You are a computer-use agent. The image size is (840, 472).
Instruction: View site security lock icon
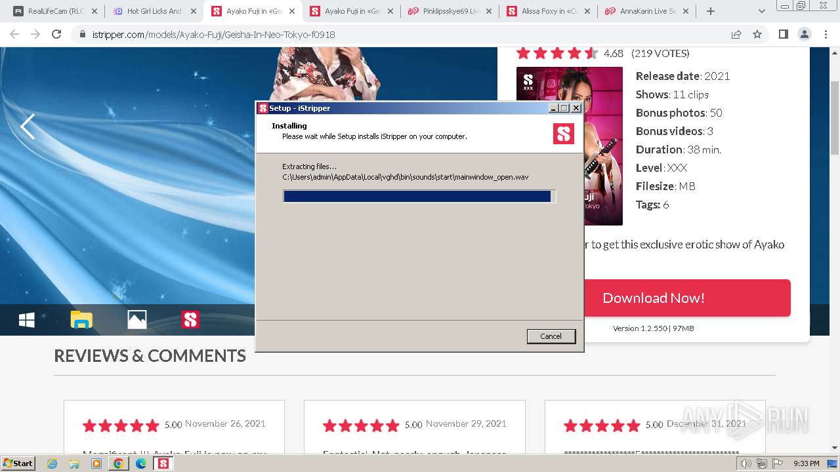tap(83, 35)
